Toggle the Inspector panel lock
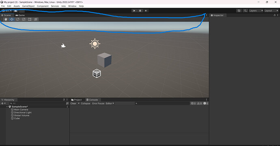This screenshot has height=146, width=280. click(274, 15)
